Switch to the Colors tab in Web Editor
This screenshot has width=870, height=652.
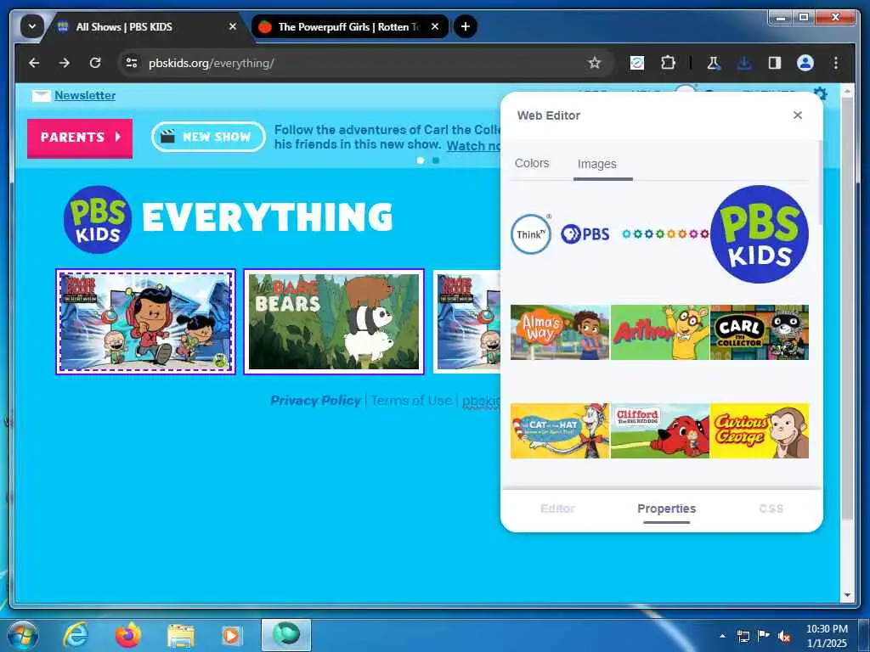[x=532, y=164]
